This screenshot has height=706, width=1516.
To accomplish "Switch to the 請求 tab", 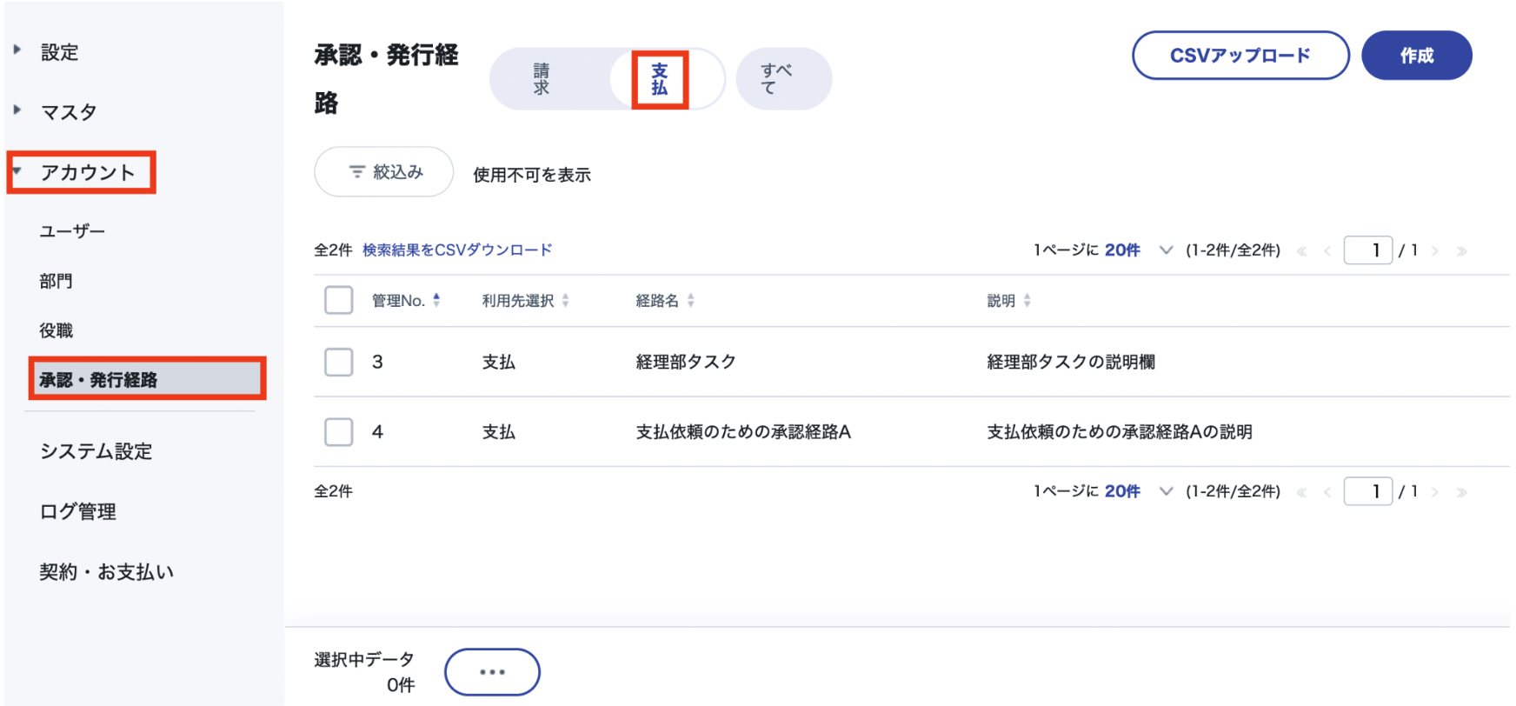I will click(542, 79).
